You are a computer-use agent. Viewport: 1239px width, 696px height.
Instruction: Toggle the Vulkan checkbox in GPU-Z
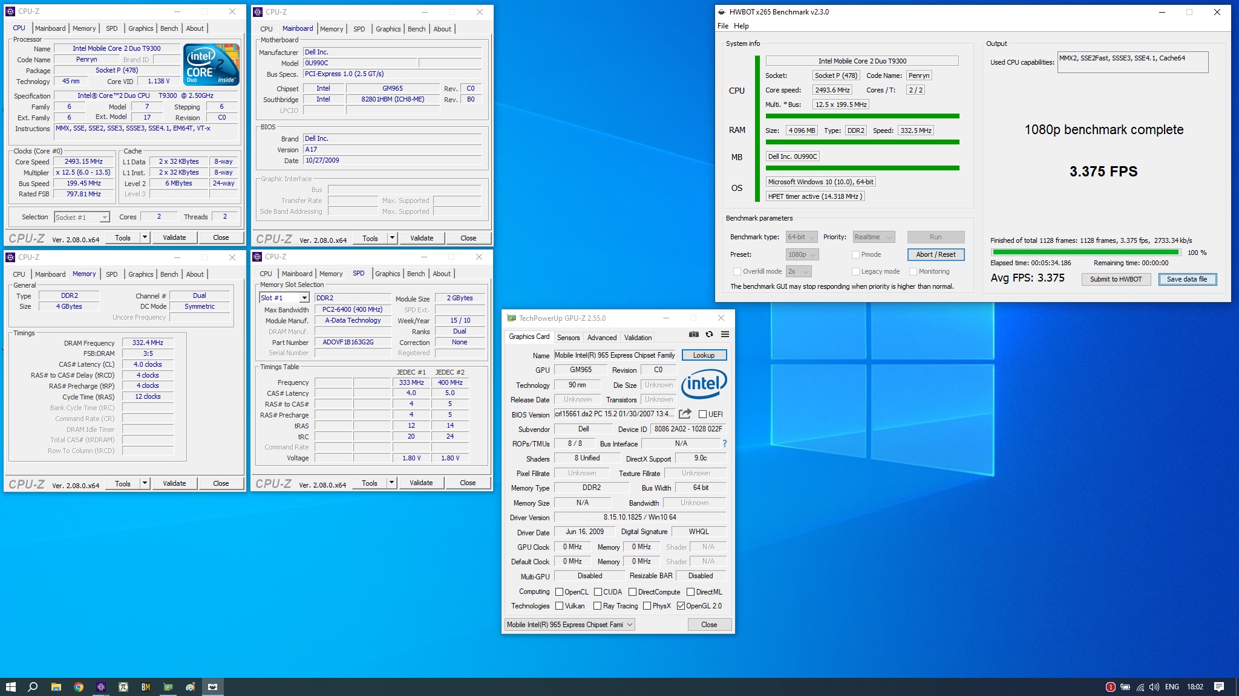tap(559, 605)
